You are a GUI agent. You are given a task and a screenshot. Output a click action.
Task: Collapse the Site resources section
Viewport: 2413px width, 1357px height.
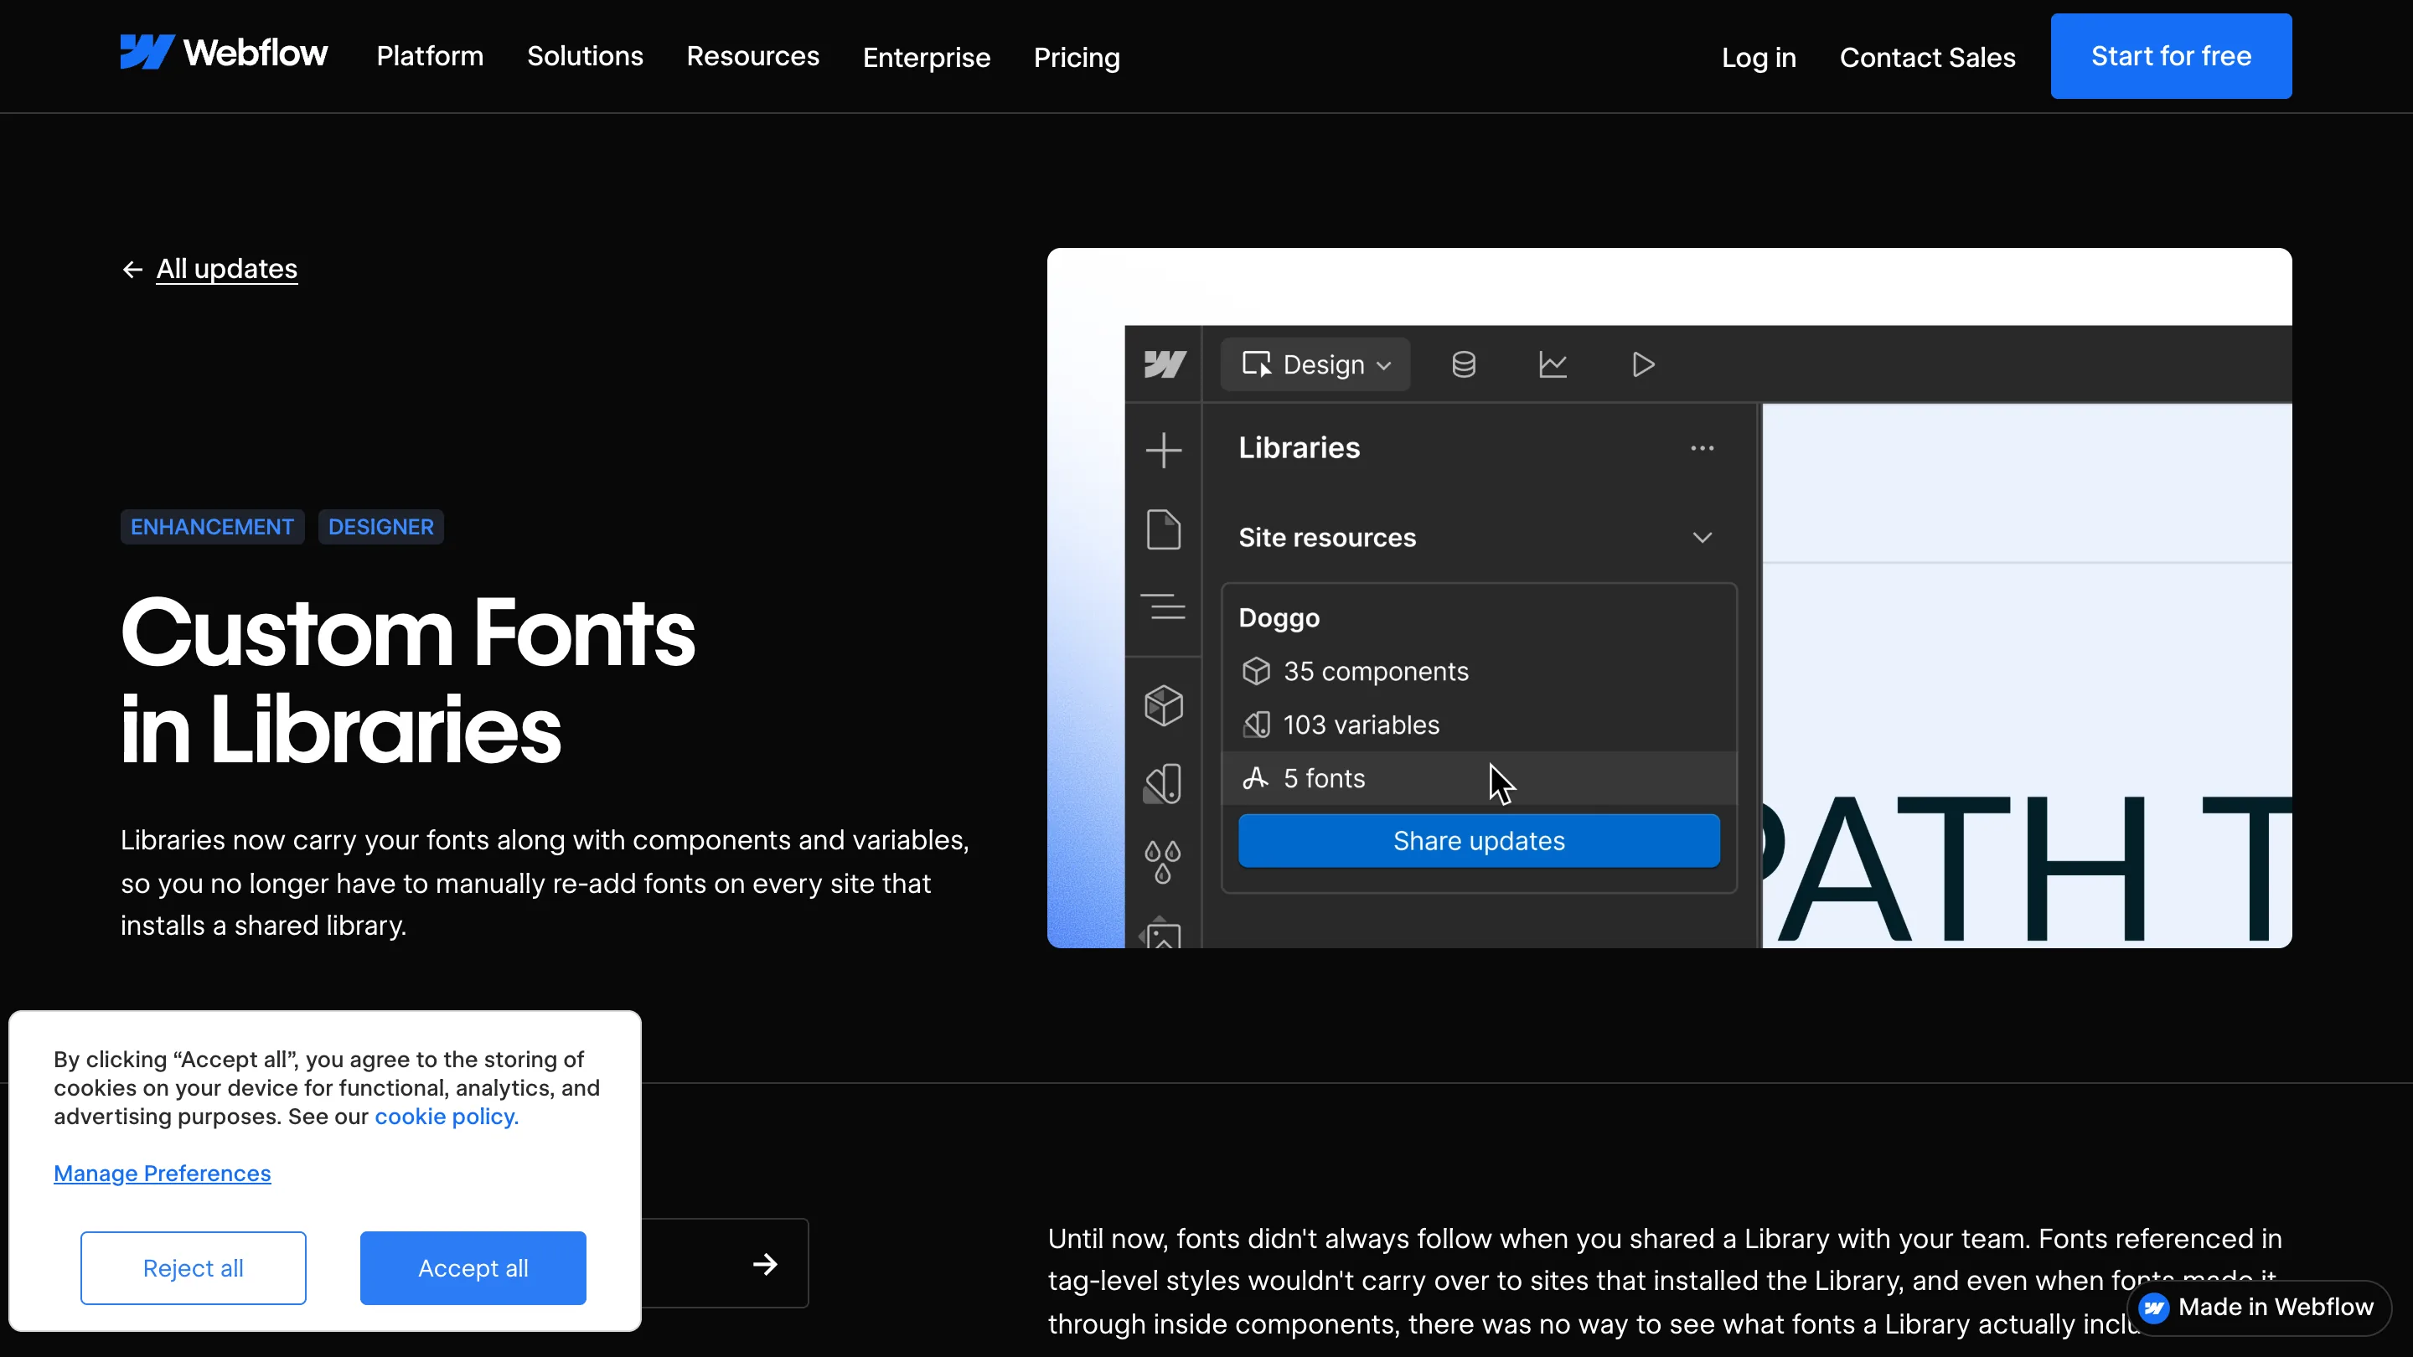click(x=1702, y=538)
